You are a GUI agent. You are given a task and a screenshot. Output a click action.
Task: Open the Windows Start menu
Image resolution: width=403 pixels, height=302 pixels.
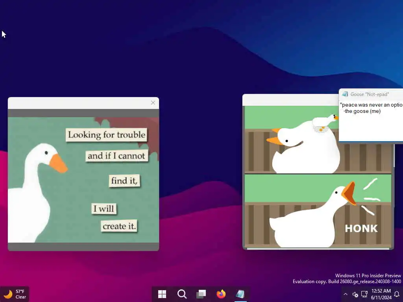pyautogui.click(x=162, y=294)
